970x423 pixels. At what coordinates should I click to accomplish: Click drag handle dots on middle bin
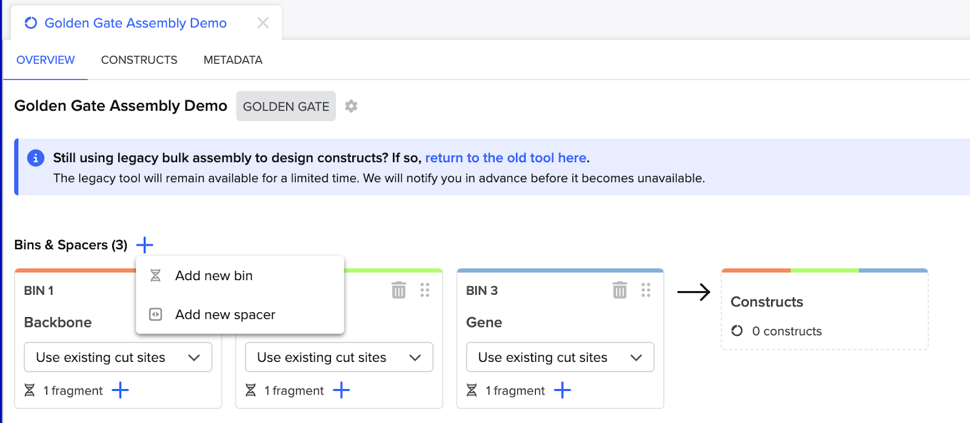coord(425,290)
